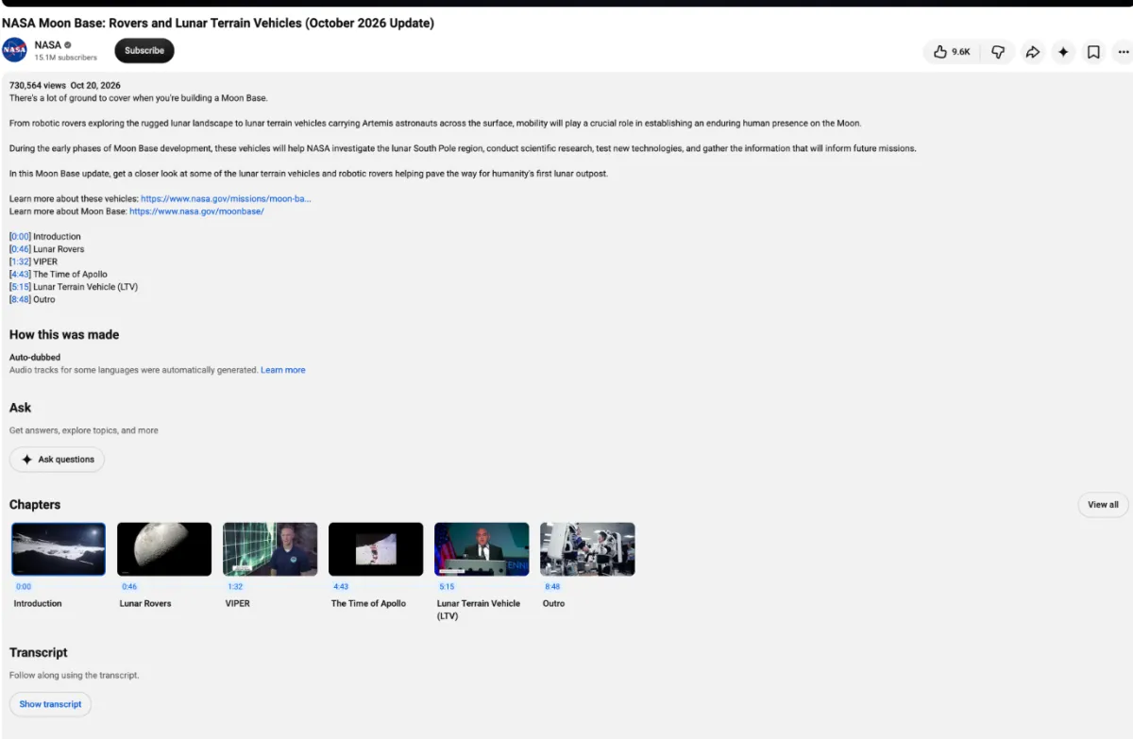This screenshot has height=739, width=1133.
Task: Click the '15.1M subscribers' text
Action: [66, 58]
